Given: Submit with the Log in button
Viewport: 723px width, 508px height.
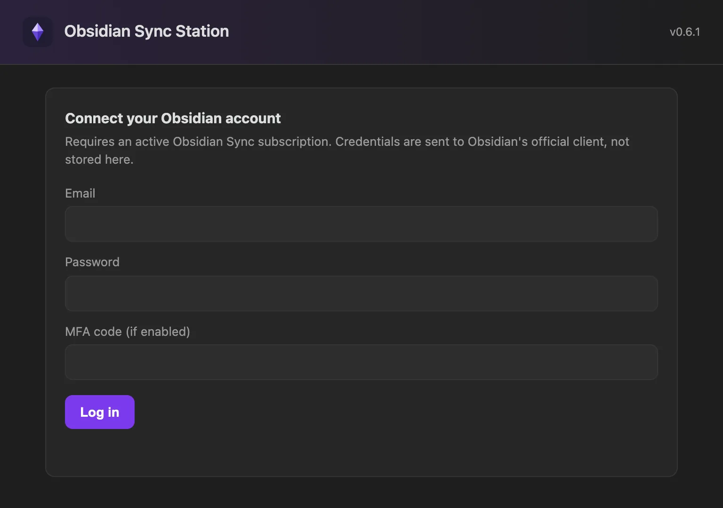Looking at the screenshot, I should (100, 412).
